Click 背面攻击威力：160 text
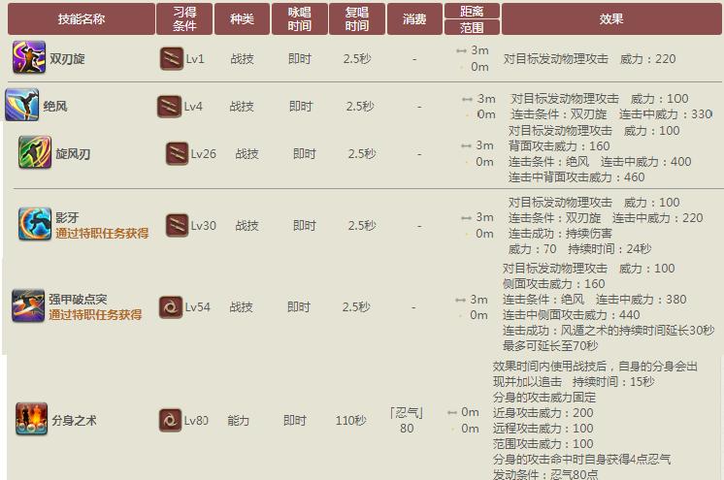This screenshot has height=480, width=724. pyautogui.click(x=559, y=146)
